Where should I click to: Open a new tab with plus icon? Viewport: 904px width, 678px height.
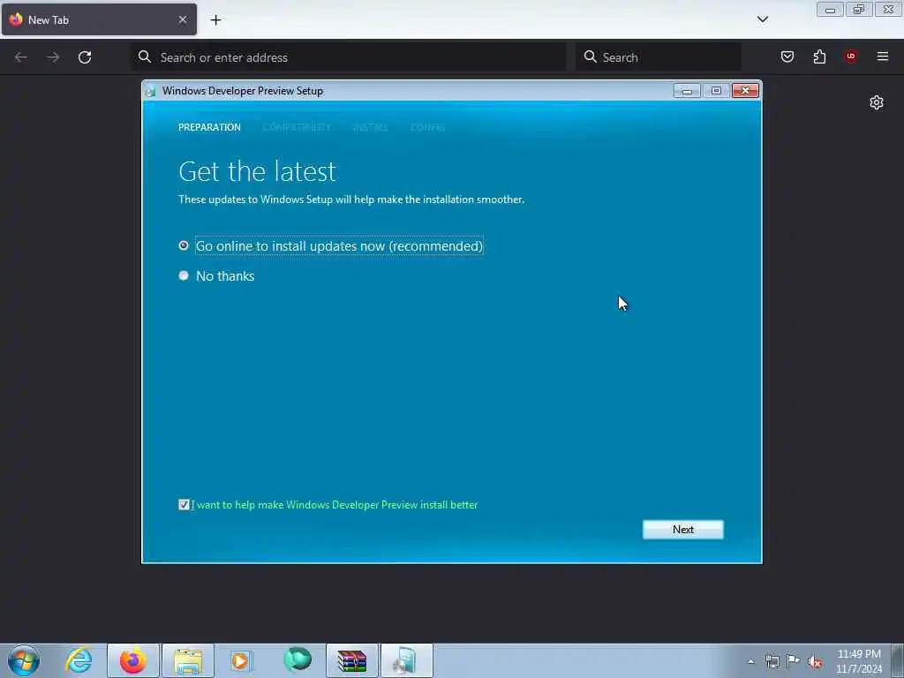[x=215, y=20]
